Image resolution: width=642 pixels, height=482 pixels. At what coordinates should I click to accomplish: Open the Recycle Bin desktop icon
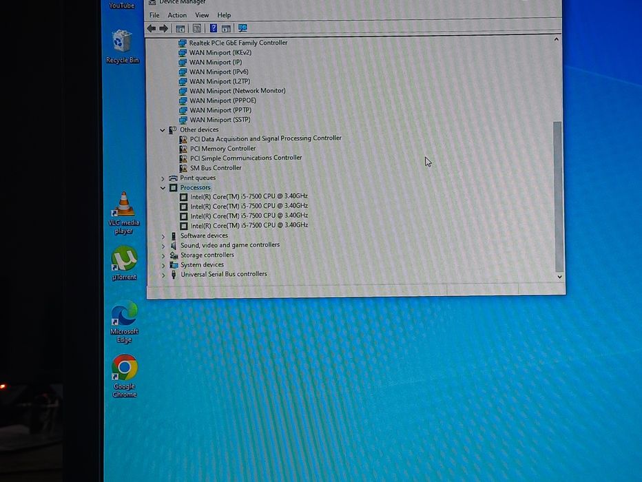click(x=122, y=47)
